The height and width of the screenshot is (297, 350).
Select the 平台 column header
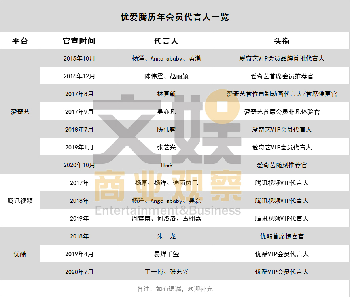tap(20, 41)
